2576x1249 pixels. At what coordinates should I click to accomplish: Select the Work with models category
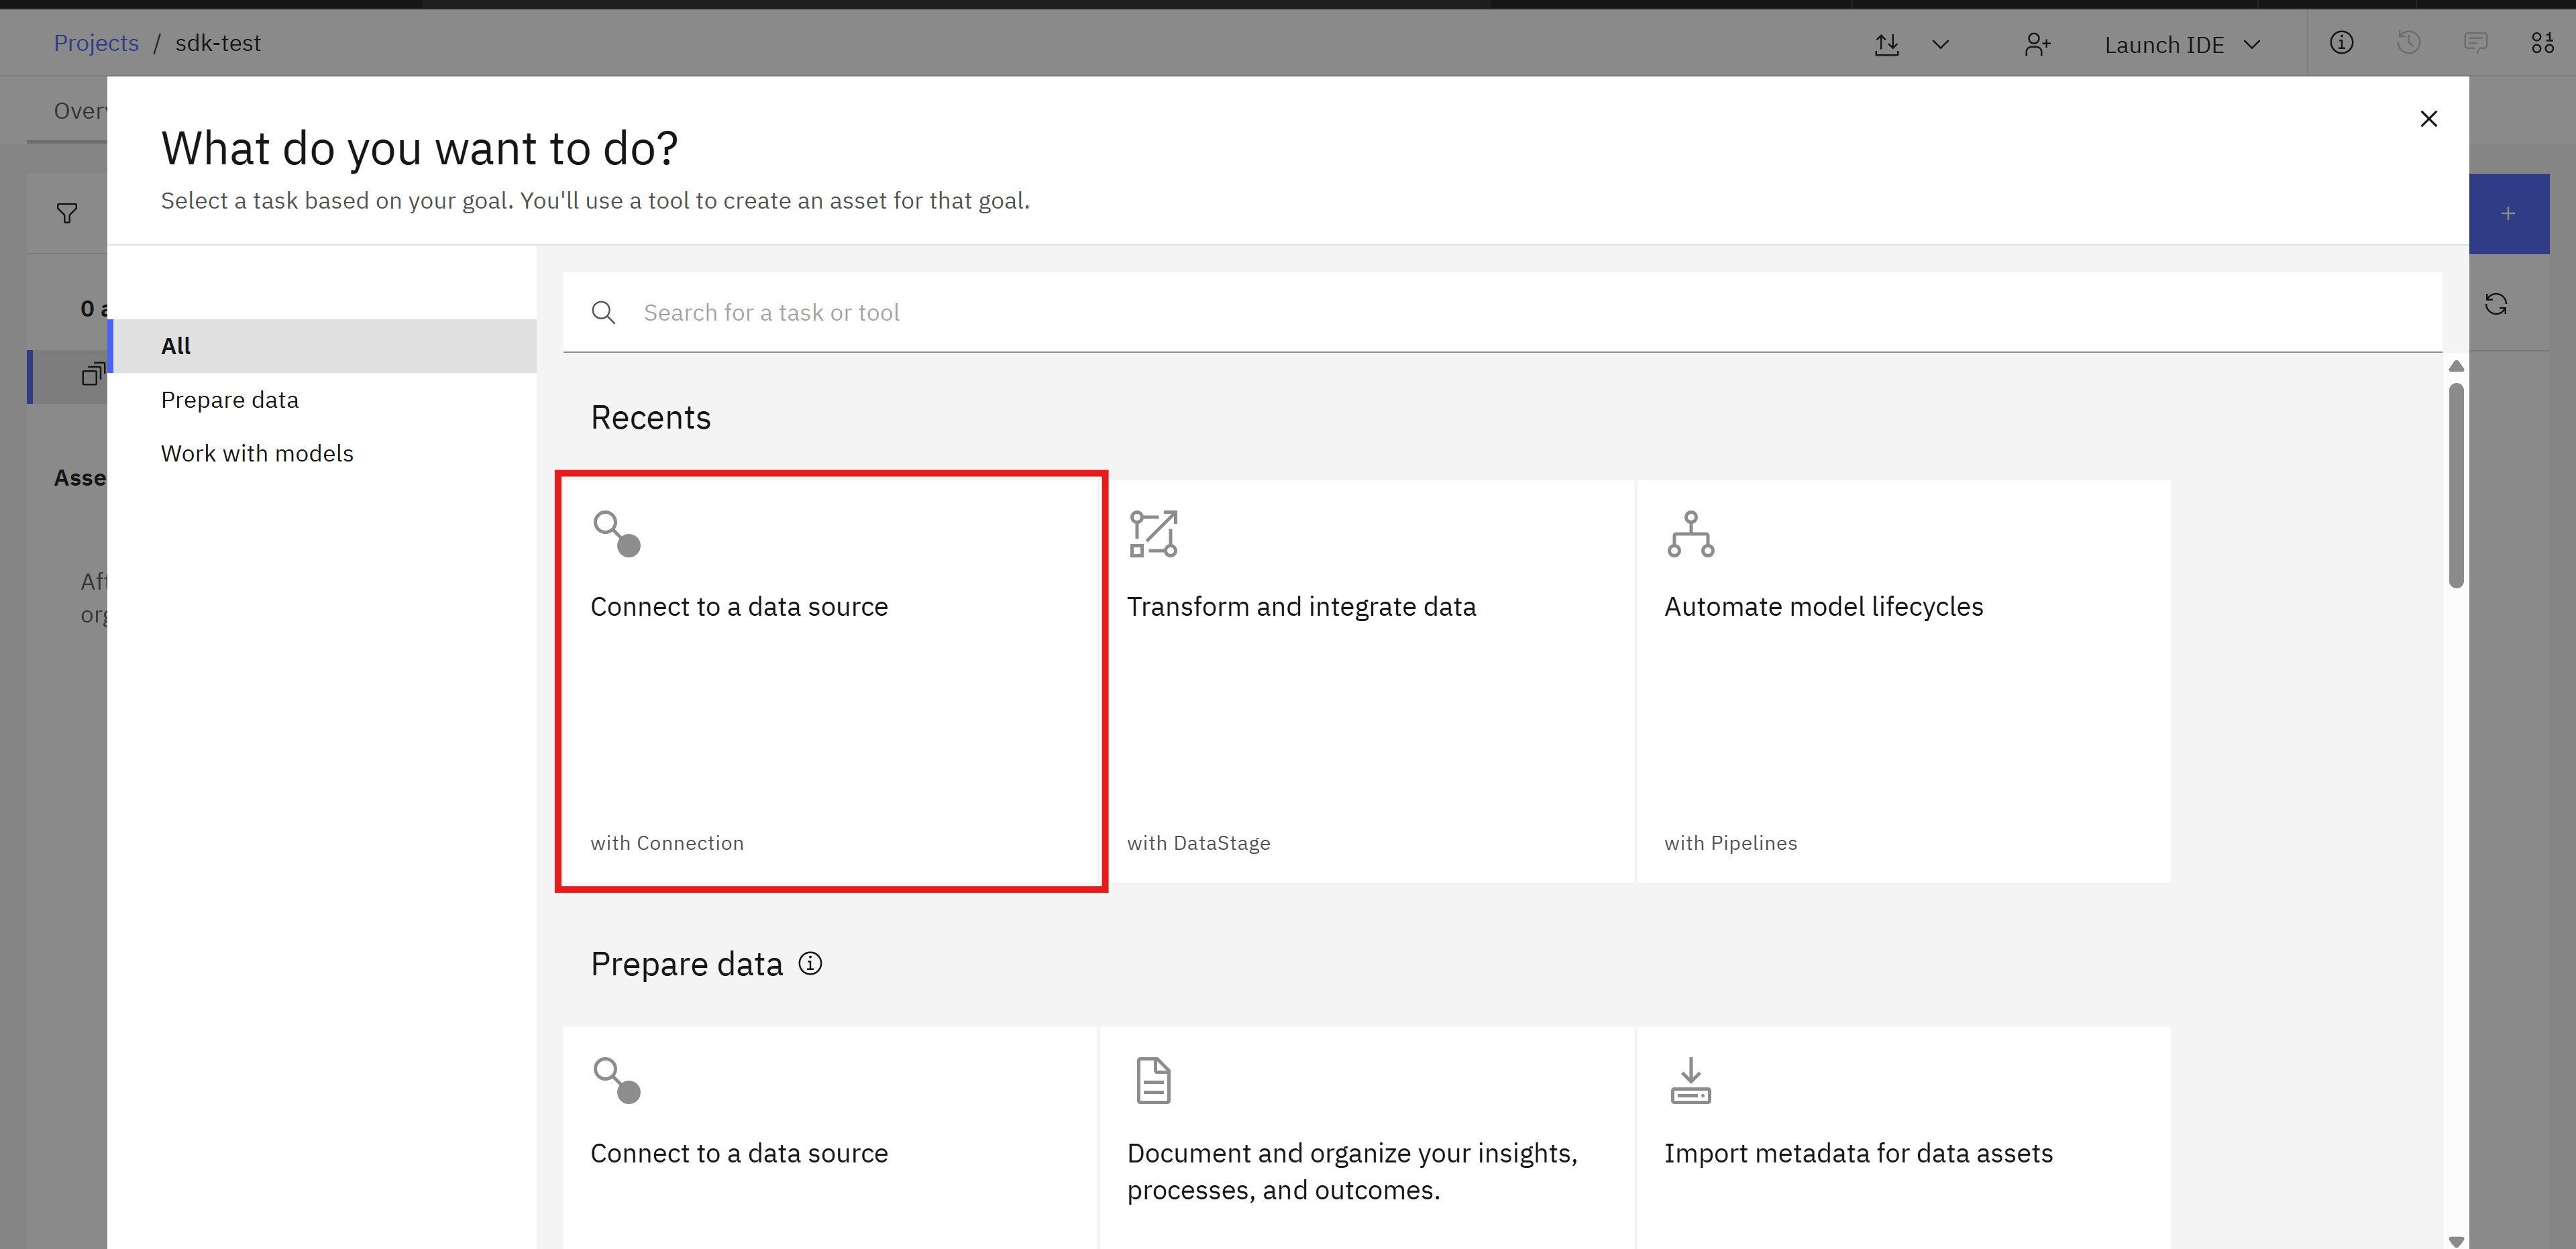[323, 454]
